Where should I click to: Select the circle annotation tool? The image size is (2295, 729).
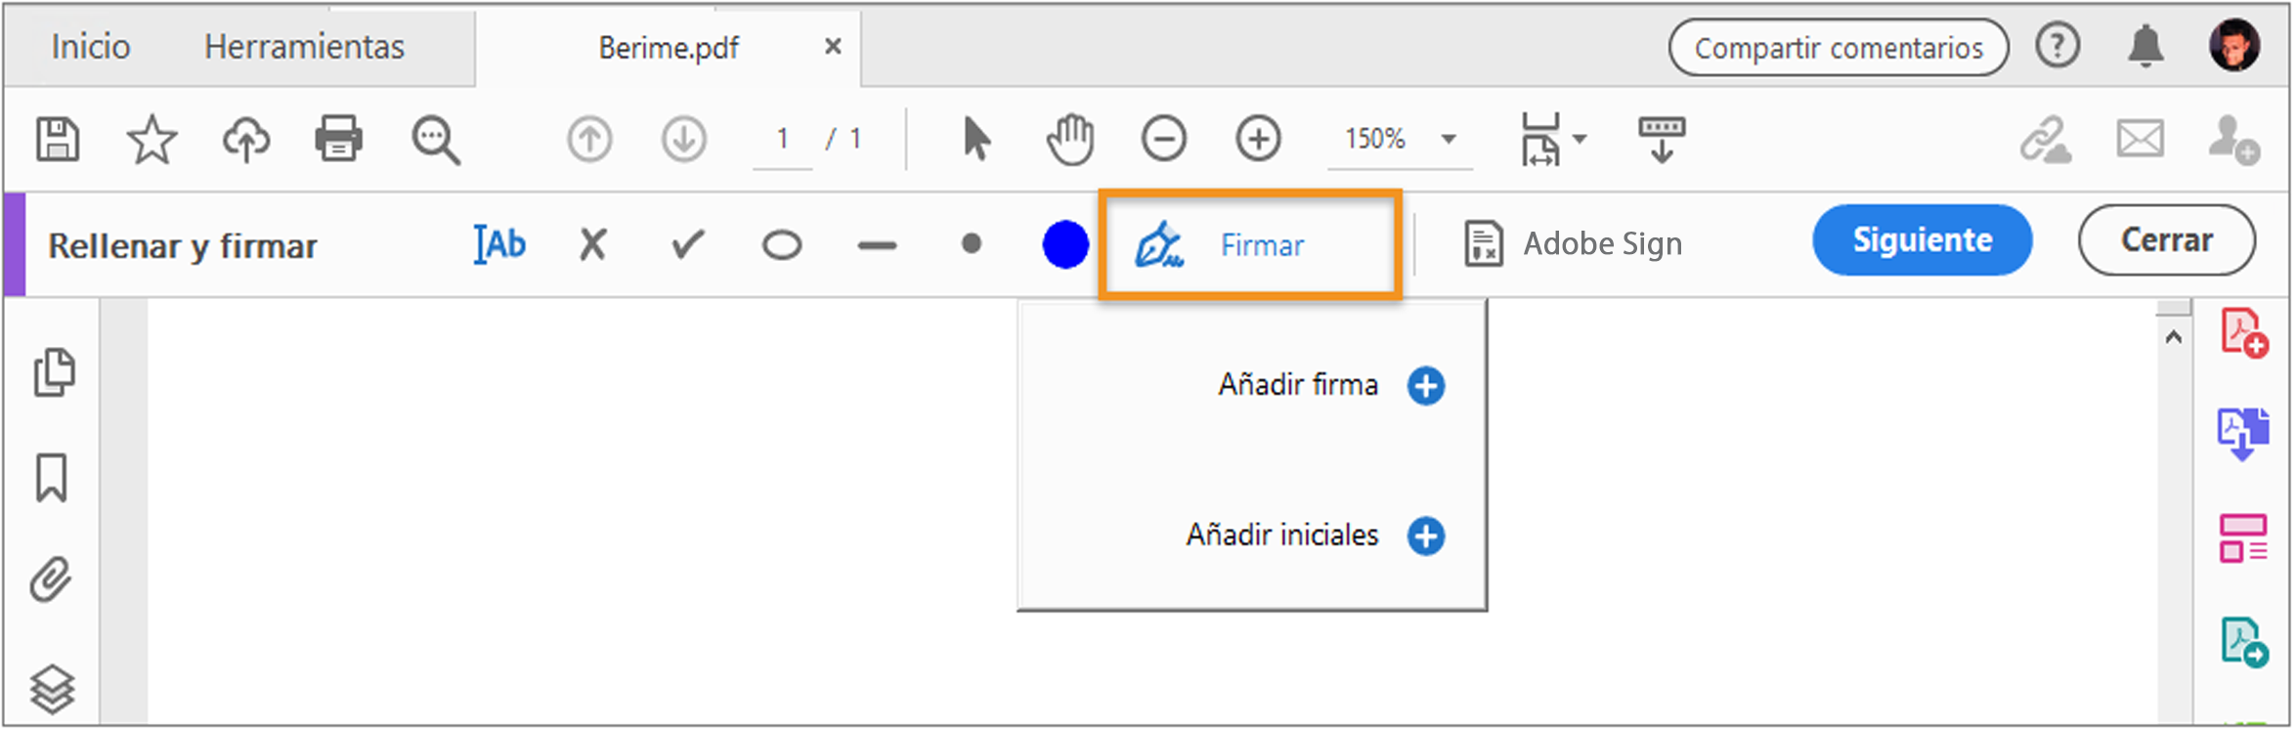click(x=781, y=243)
